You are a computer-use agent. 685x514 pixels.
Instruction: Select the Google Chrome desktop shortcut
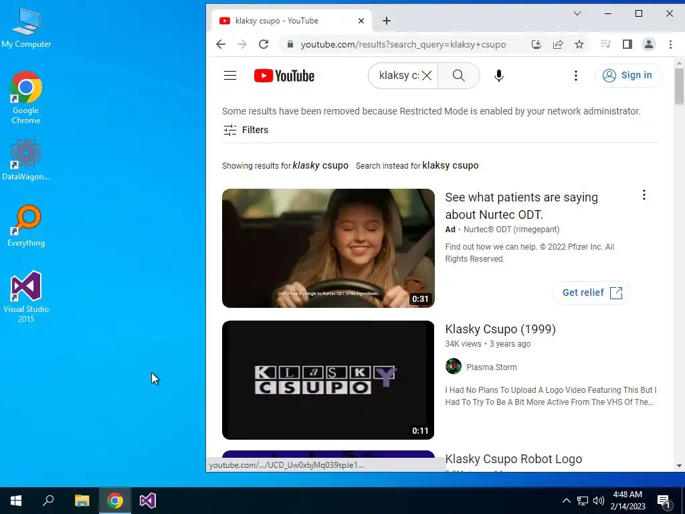26,98
